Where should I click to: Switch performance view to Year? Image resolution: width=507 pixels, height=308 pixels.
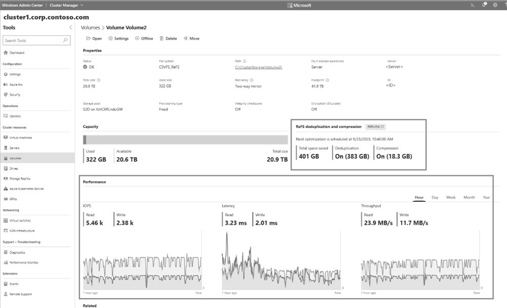pyautogui.click(x=486, y=197)
